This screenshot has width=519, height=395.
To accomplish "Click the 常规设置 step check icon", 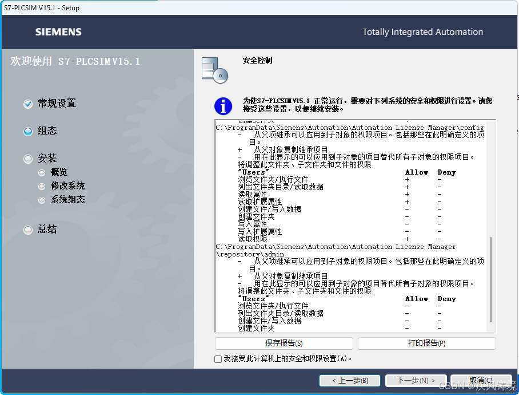I will coord(28,104).
